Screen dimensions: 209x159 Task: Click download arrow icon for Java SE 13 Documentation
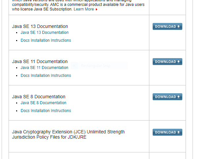pos(179,27)
